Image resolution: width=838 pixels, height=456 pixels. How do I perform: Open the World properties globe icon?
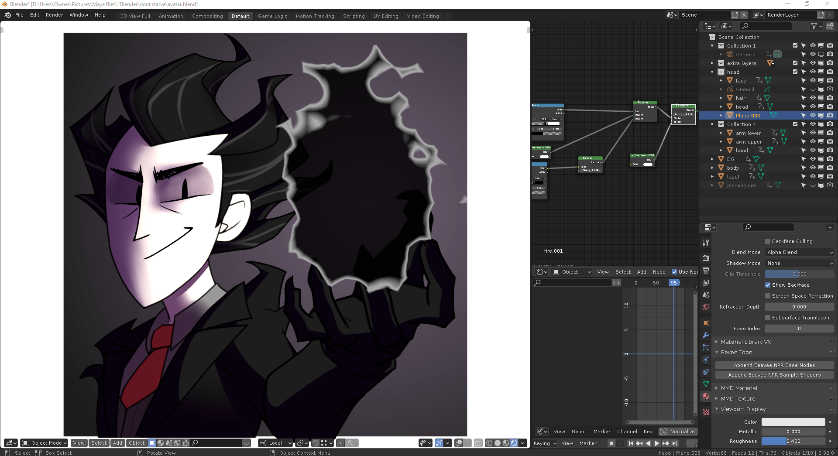point(706,307)
